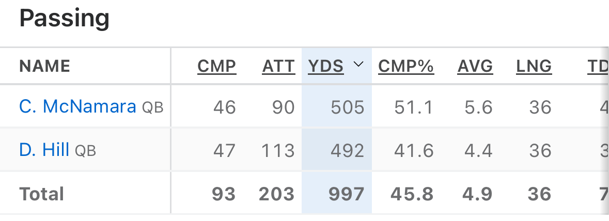
Task: Sort by LNG column header
Action: tap(534, 66)
